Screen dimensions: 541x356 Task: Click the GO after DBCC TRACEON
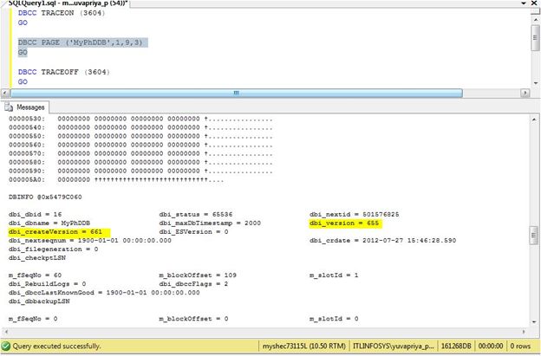click(23, 23)
